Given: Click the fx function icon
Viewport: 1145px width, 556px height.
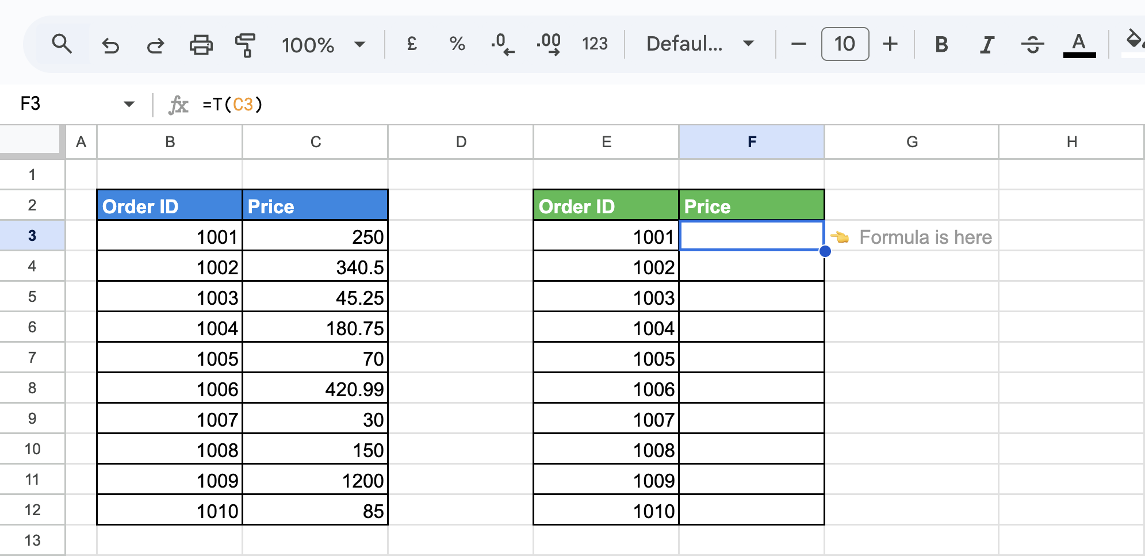Looking at the screenshot, I should coord(178,105).
